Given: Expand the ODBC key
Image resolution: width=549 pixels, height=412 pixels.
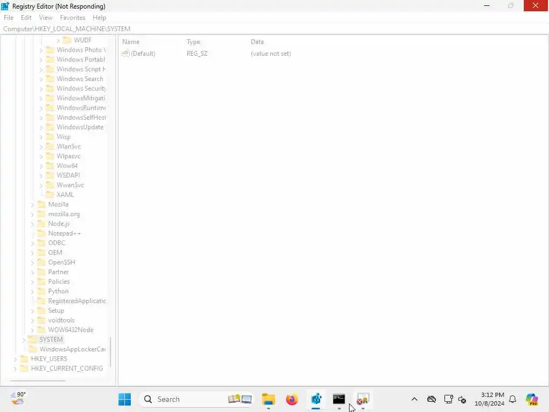Looking at the screenshot, I should (x=33, y=243).
